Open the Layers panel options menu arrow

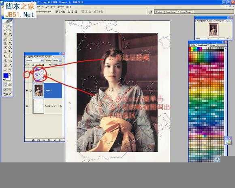[x=63, y=56]
